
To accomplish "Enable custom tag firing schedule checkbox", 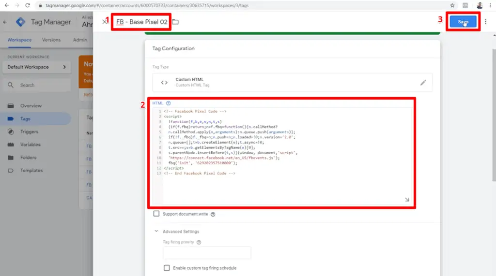I will click(167, 268).
